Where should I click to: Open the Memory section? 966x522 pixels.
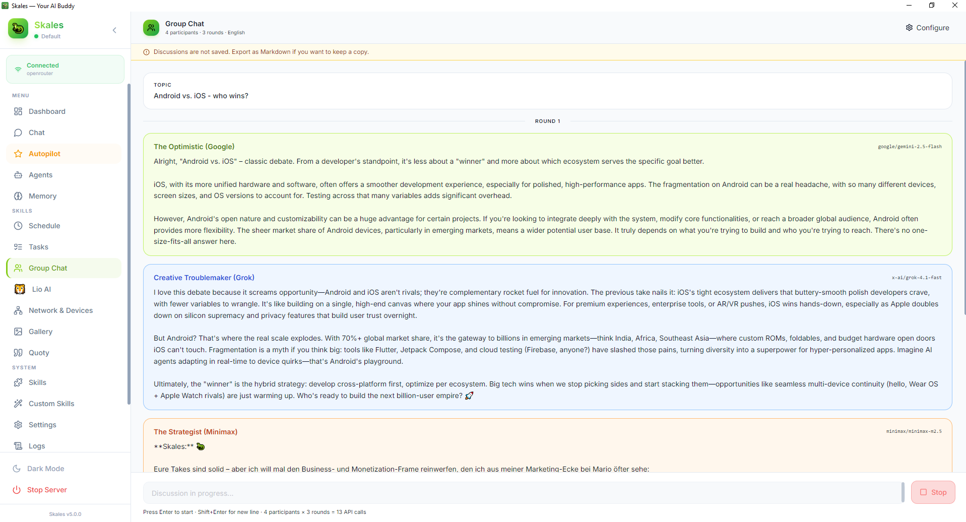pos(64,196)
